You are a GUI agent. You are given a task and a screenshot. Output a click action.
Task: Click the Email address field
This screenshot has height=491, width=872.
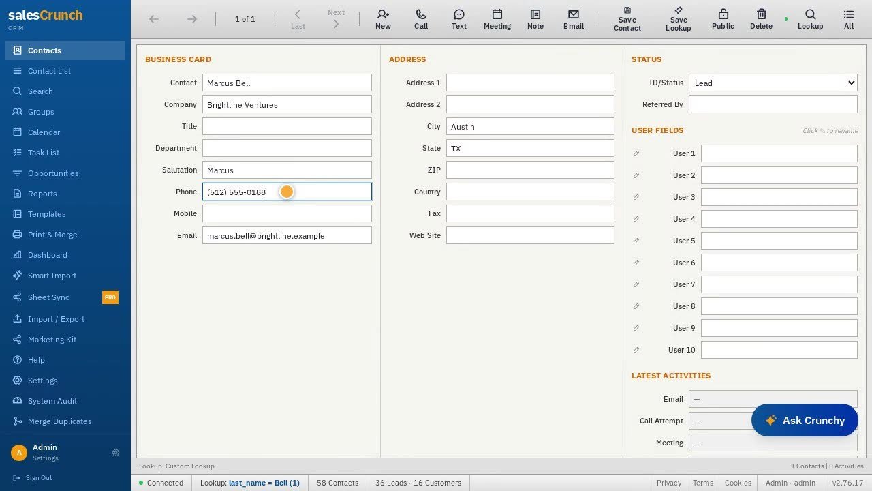(x=287, y=235)
